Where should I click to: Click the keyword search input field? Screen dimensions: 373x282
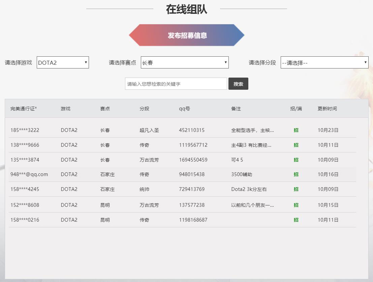click(x=176, y=83)
